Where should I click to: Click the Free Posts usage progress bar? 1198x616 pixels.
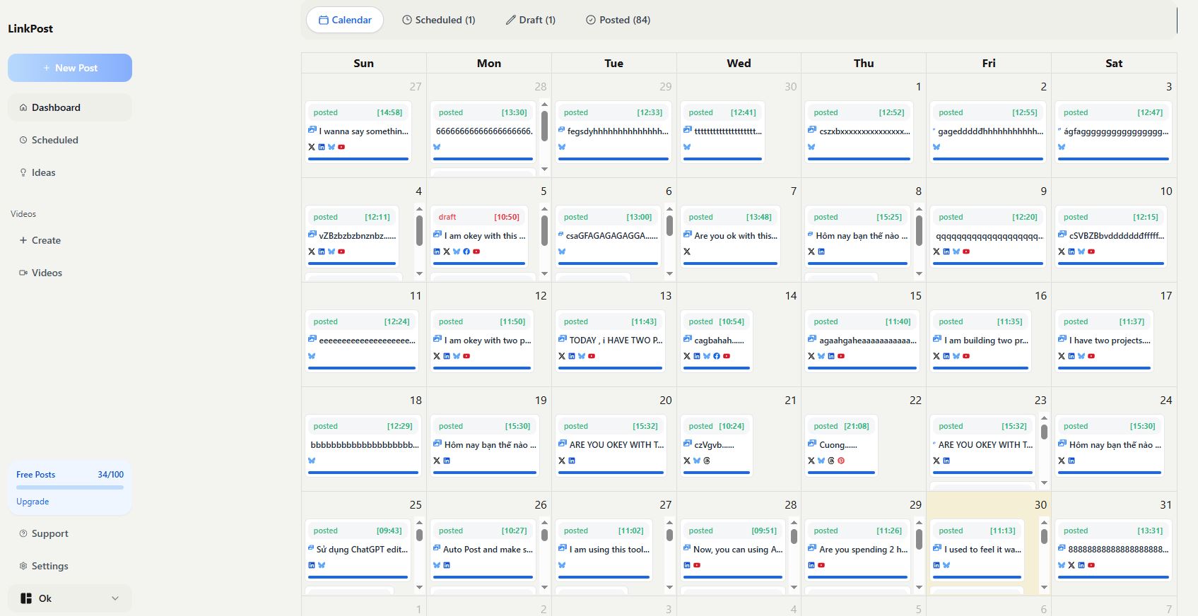coord(70,487)
